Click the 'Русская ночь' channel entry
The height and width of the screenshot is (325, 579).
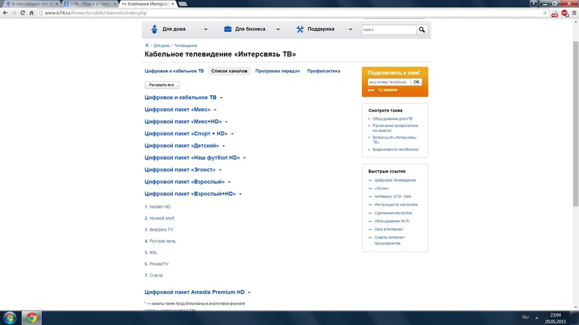[162, 241]
